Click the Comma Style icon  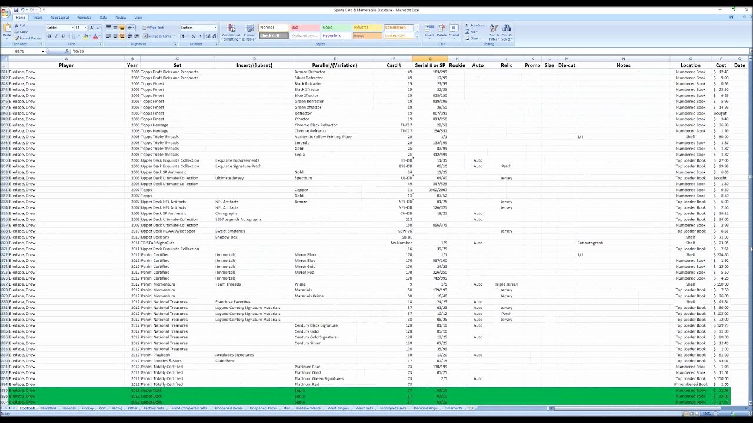click(x=199, y=36)
